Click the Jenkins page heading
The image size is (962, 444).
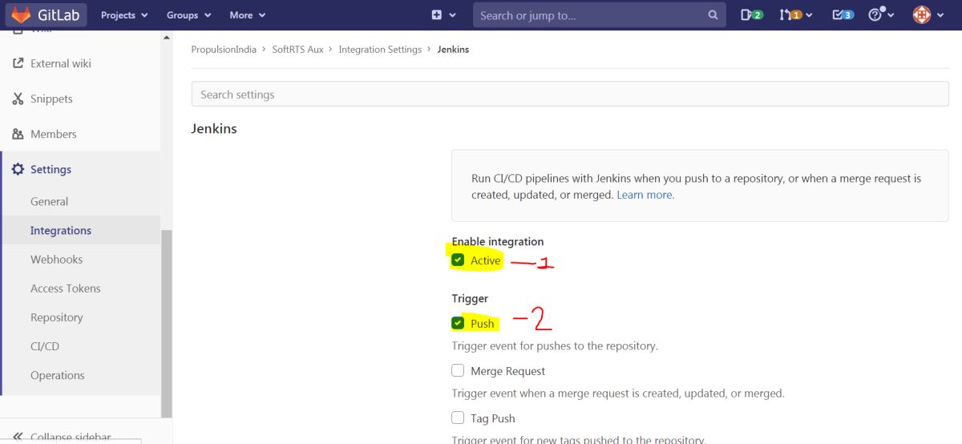(x=214, y=128)
